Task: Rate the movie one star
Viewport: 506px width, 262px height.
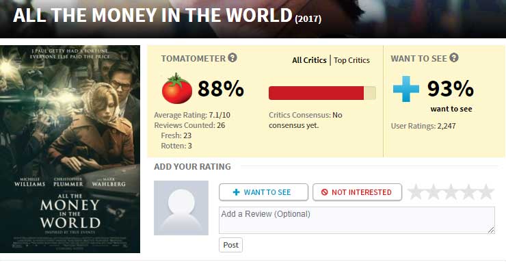Action: tap(416, 192)
